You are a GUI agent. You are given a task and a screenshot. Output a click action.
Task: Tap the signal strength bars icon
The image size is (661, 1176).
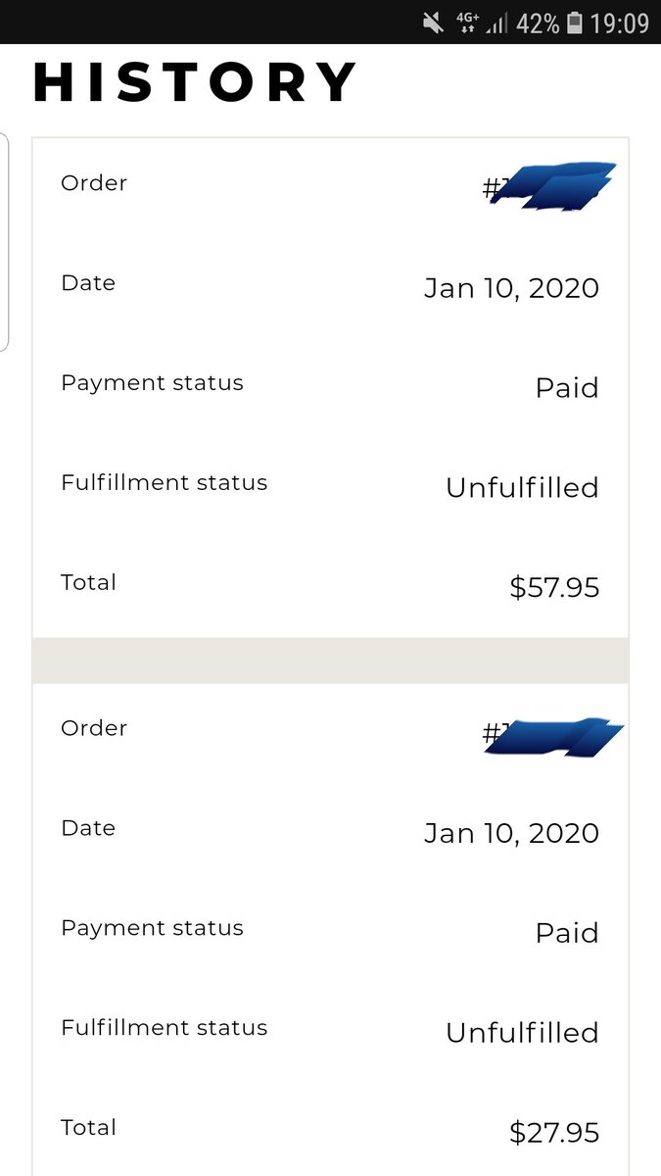[x=496, y=23]
